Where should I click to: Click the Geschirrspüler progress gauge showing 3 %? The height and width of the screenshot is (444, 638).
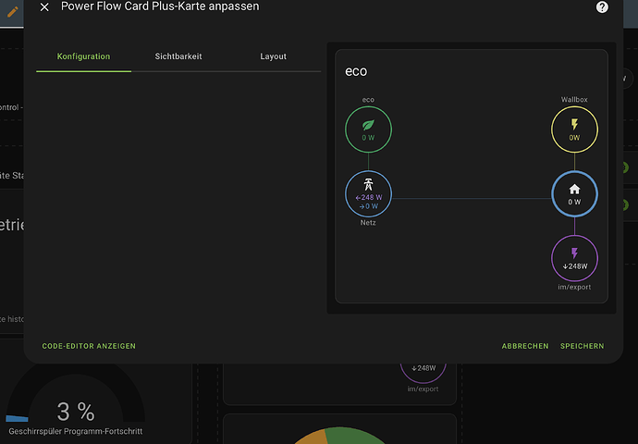(75, 412)
